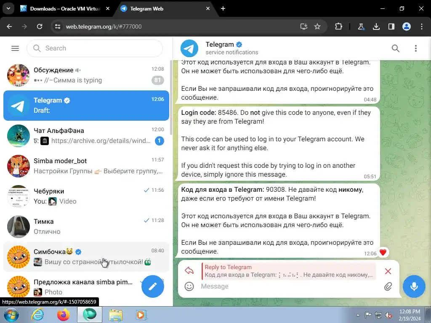Screen dimensions: 431x323
Task: Open Чат АльфаФана chat
Action: coord(86,136)
